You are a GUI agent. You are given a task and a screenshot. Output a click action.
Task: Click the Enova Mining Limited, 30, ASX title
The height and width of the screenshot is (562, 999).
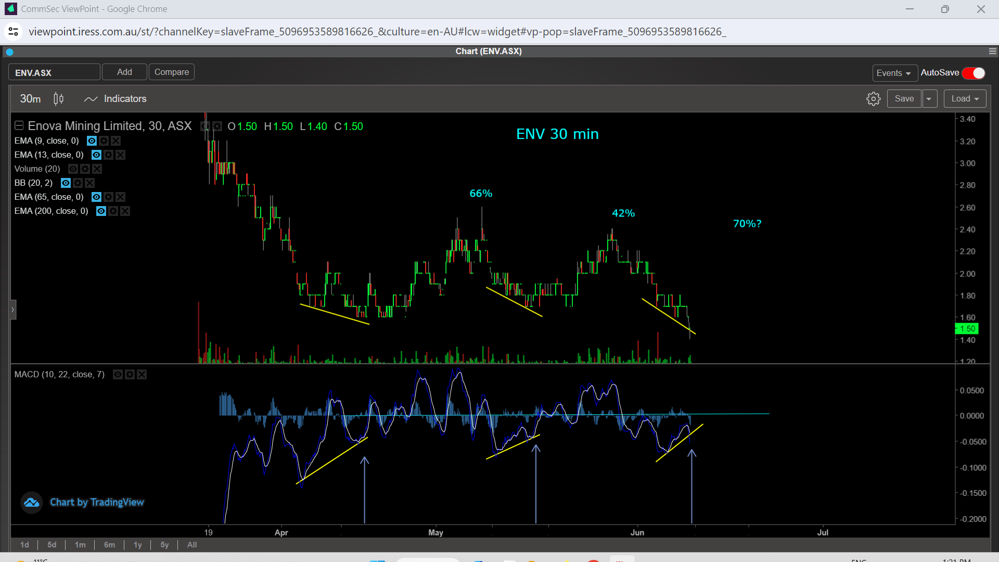point(110,126)
